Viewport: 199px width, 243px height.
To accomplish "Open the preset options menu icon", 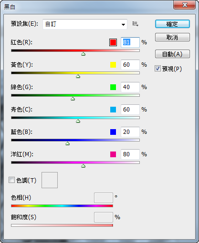I will coord(136,24).
